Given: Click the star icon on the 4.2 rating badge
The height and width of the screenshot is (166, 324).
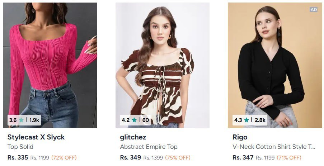Looking at the screenshot, I should coord(134,120).
